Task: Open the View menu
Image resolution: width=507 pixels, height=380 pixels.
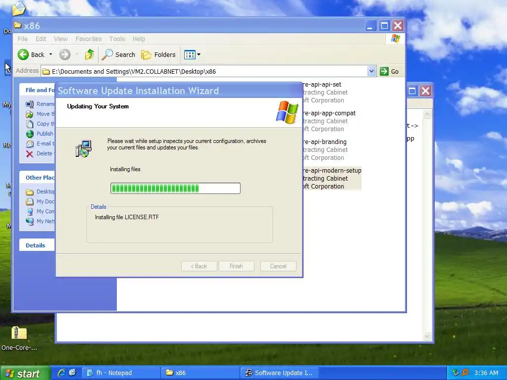Action: click(61, 39)
